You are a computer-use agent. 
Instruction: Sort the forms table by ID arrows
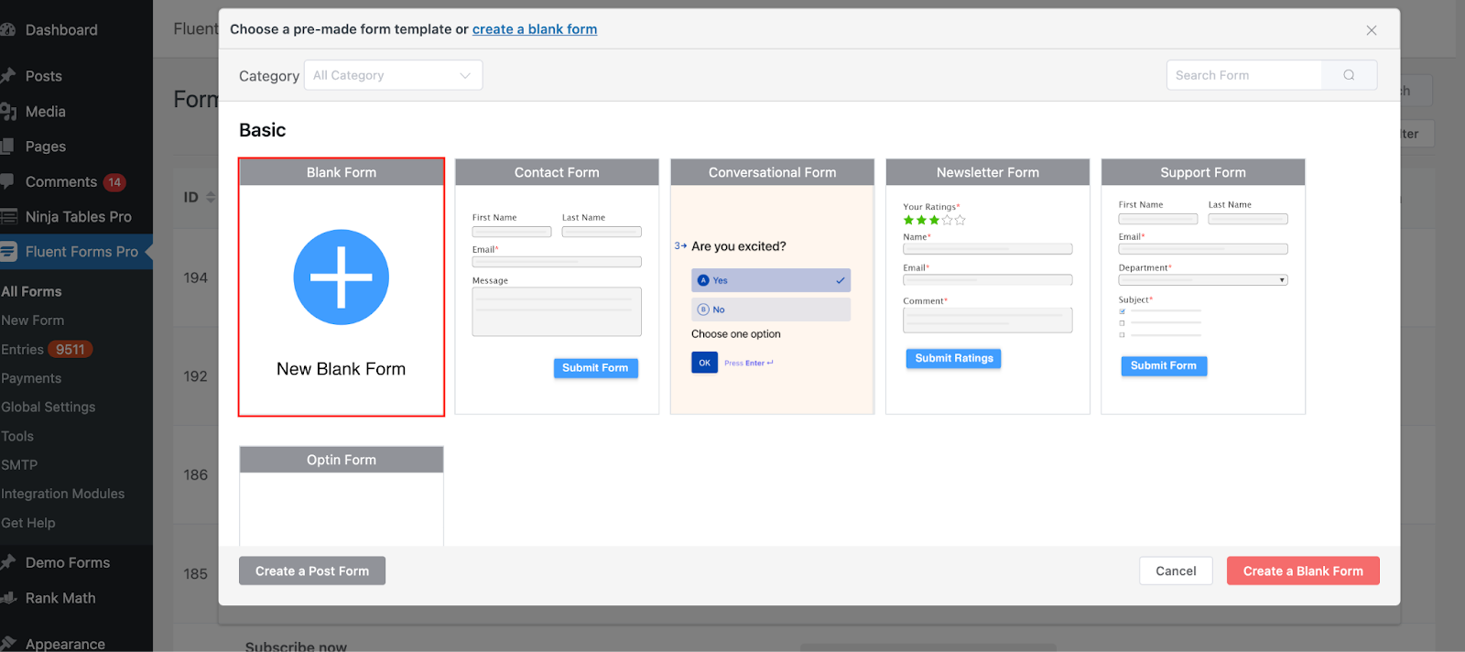[211, 197]
